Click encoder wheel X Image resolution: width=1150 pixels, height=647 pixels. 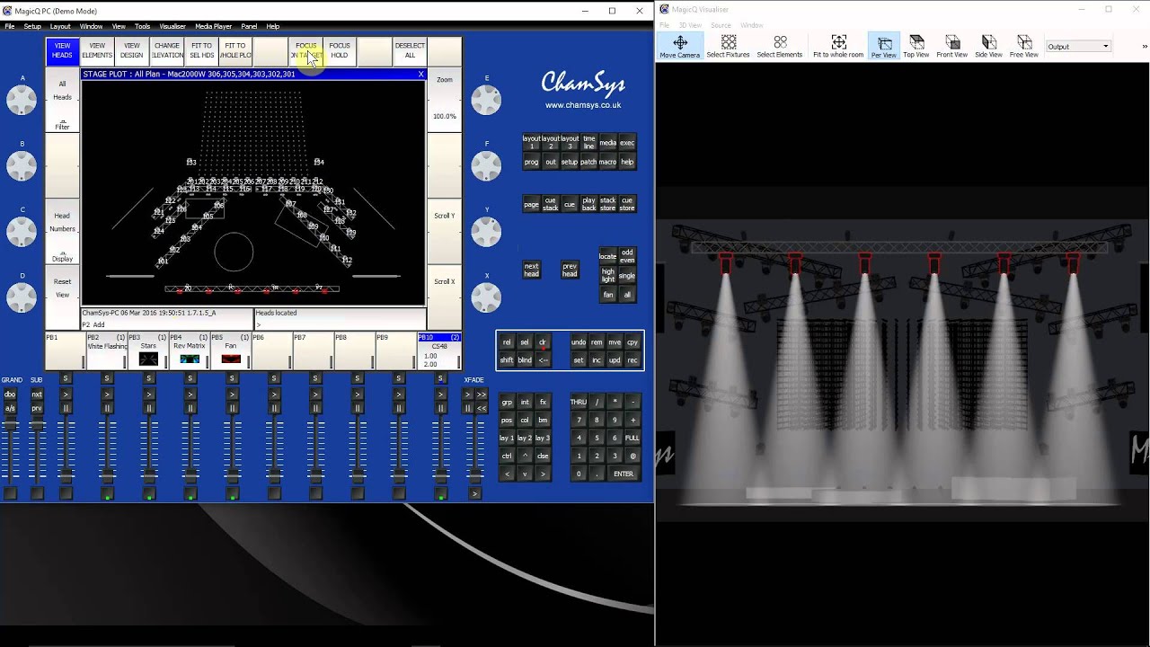(x=486, y=297)
